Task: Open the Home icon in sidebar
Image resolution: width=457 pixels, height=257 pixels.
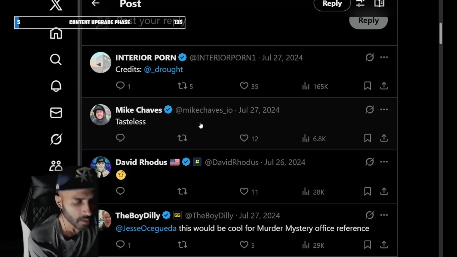Action: 56,34
